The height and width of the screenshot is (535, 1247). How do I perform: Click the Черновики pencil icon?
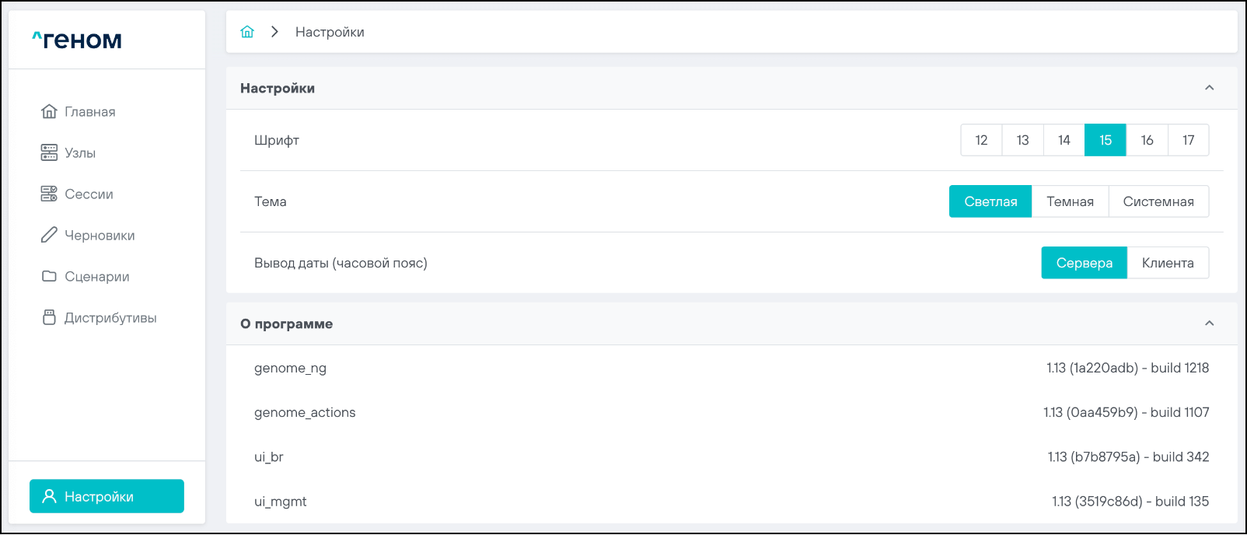coord(49,235)
